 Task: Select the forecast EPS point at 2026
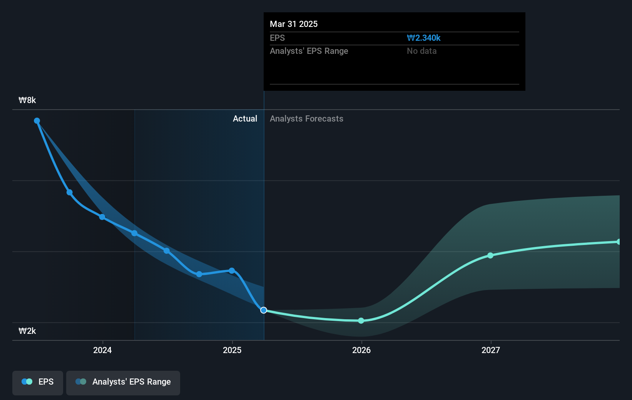[361, 321]
